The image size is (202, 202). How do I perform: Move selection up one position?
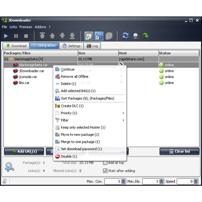tap(52, 36)
